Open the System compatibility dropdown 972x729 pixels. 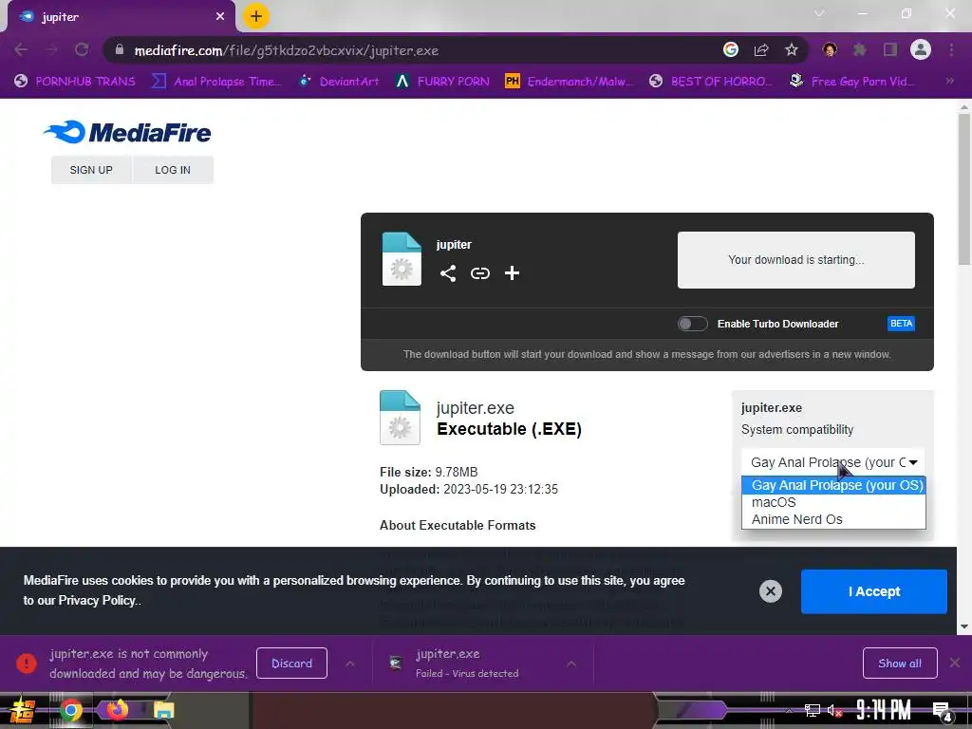tap(832, 462)
